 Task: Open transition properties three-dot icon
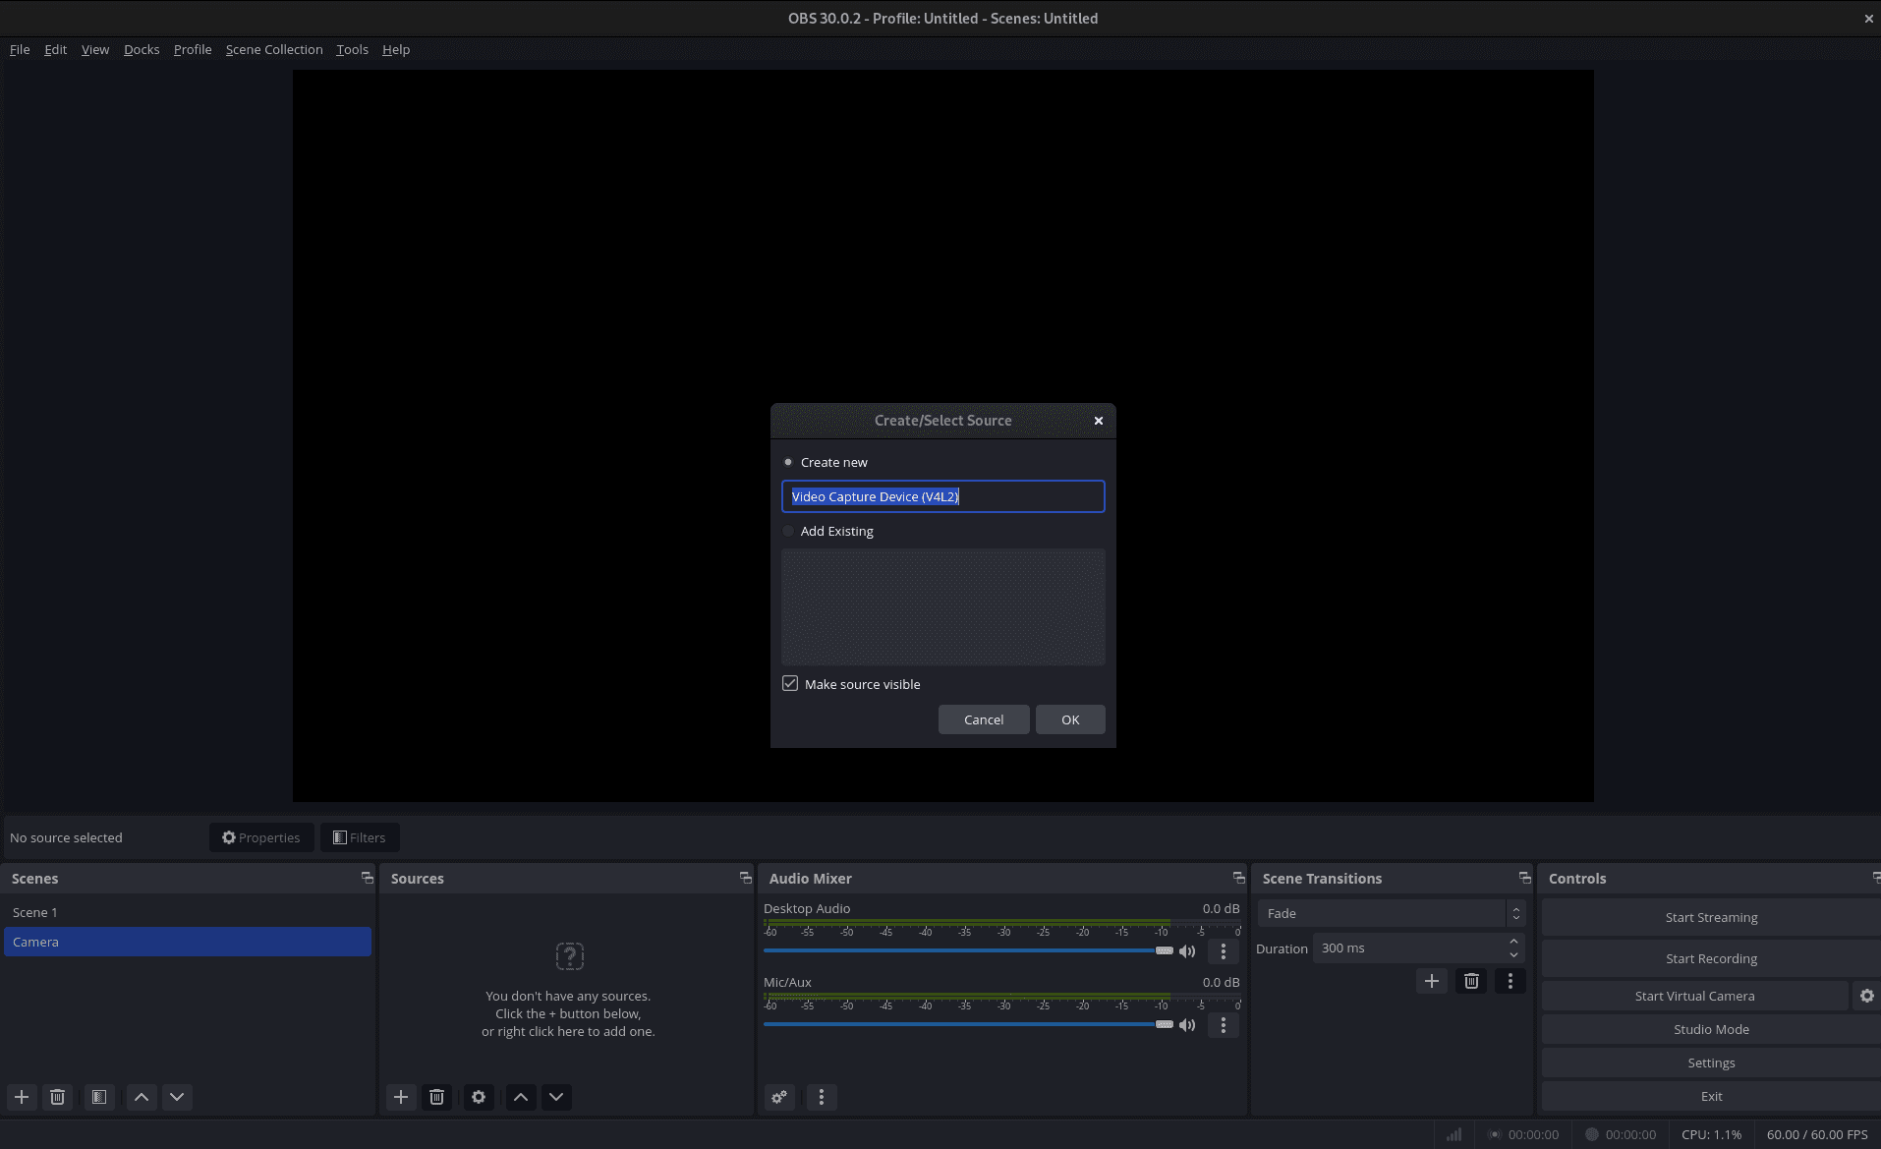(x=1510, y=981)
